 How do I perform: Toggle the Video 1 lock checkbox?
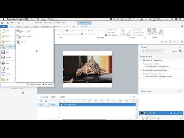pos(46,105)
